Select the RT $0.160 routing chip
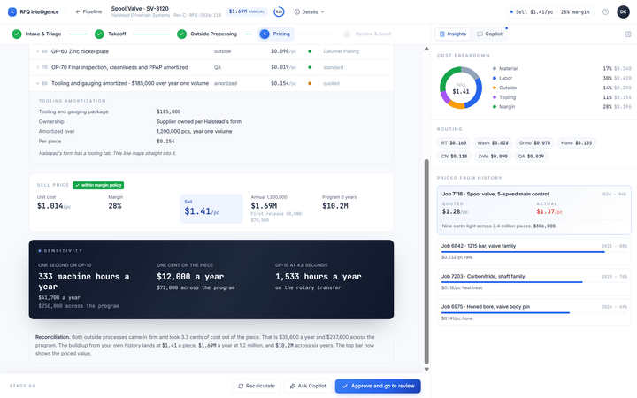 click(x=454, y=143)
